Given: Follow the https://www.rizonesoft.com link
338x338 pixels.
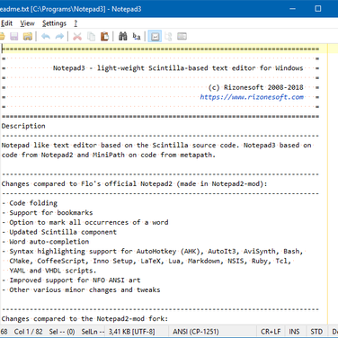Looking at the screenshot, I should (252, 97).
